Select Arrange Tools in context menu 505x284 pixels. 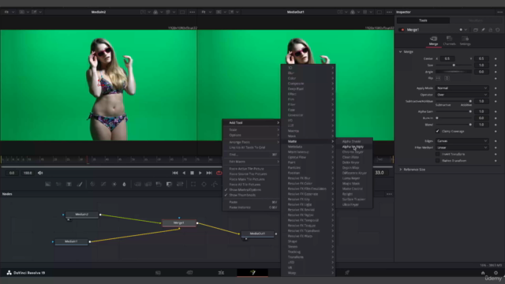click(x=251, y=142)
